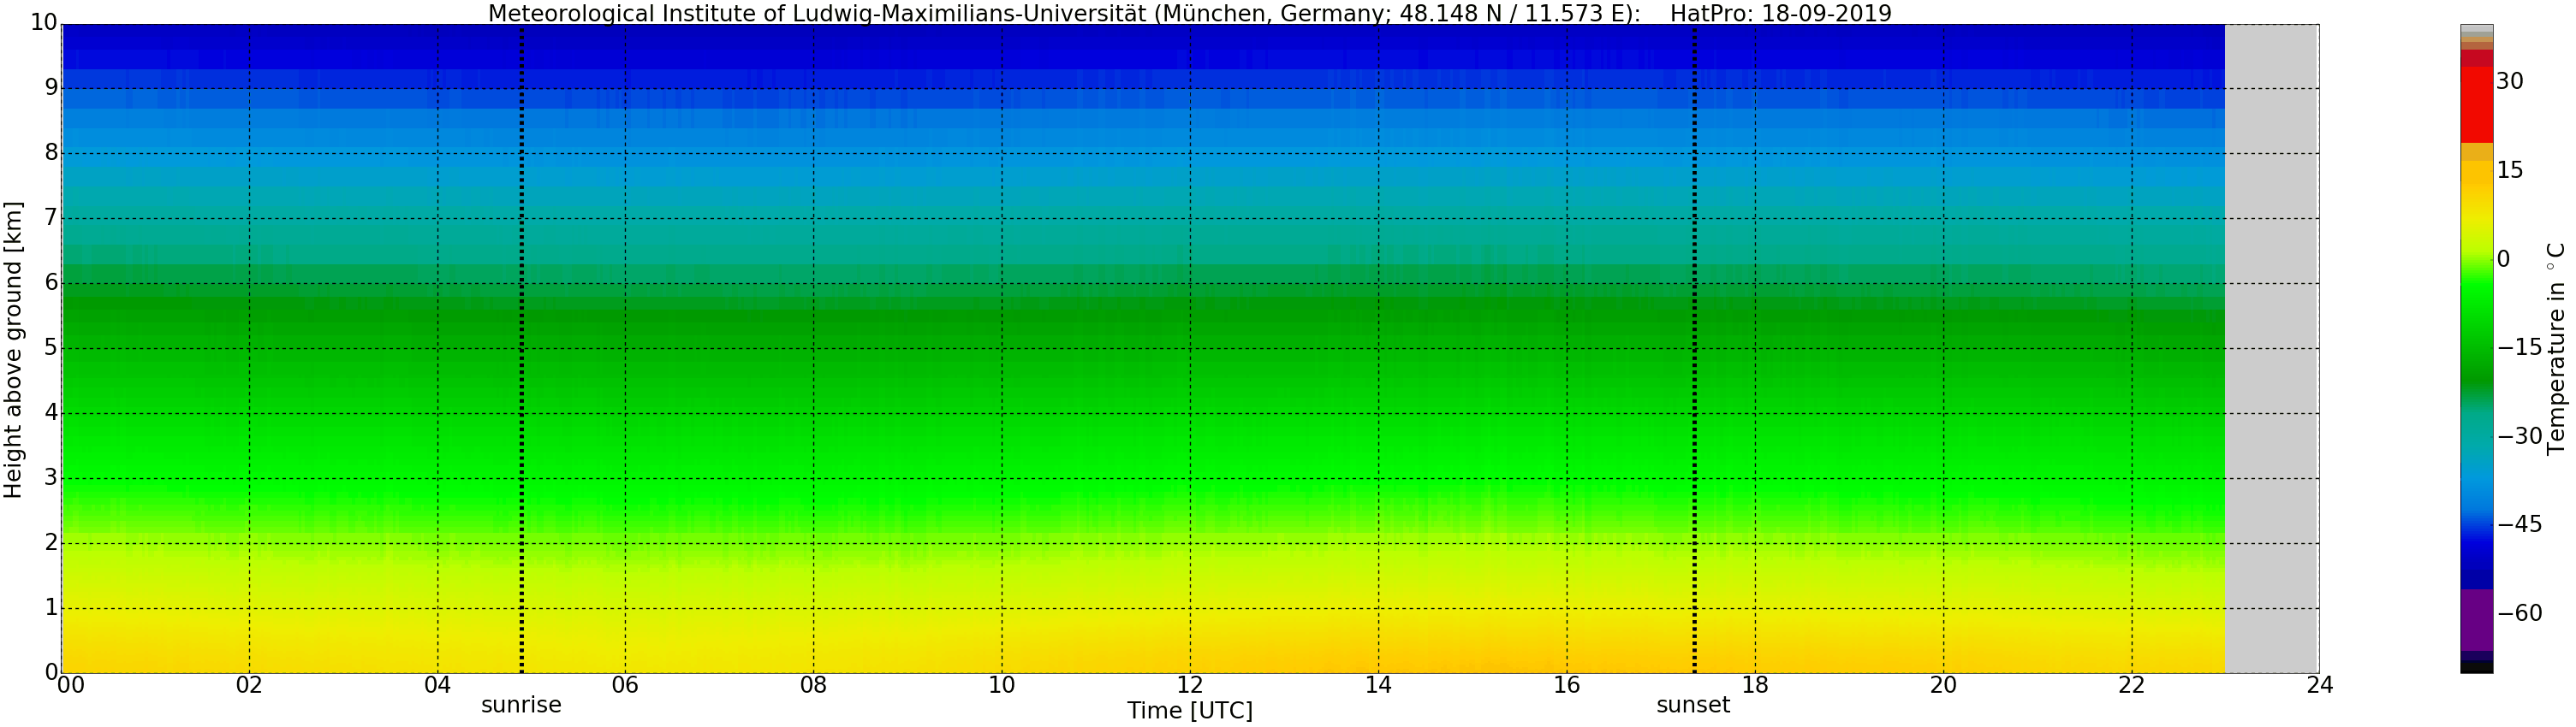Screen dimensions: 2576x727
Task: Click the −45 label on the temperature colorbar
Action: [2519, 524]
